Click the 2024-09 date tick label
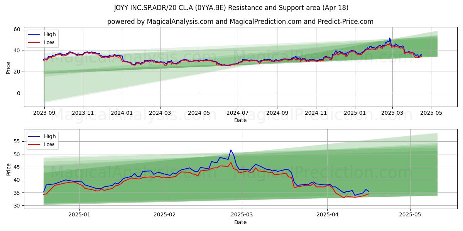 tap(277, 114)
